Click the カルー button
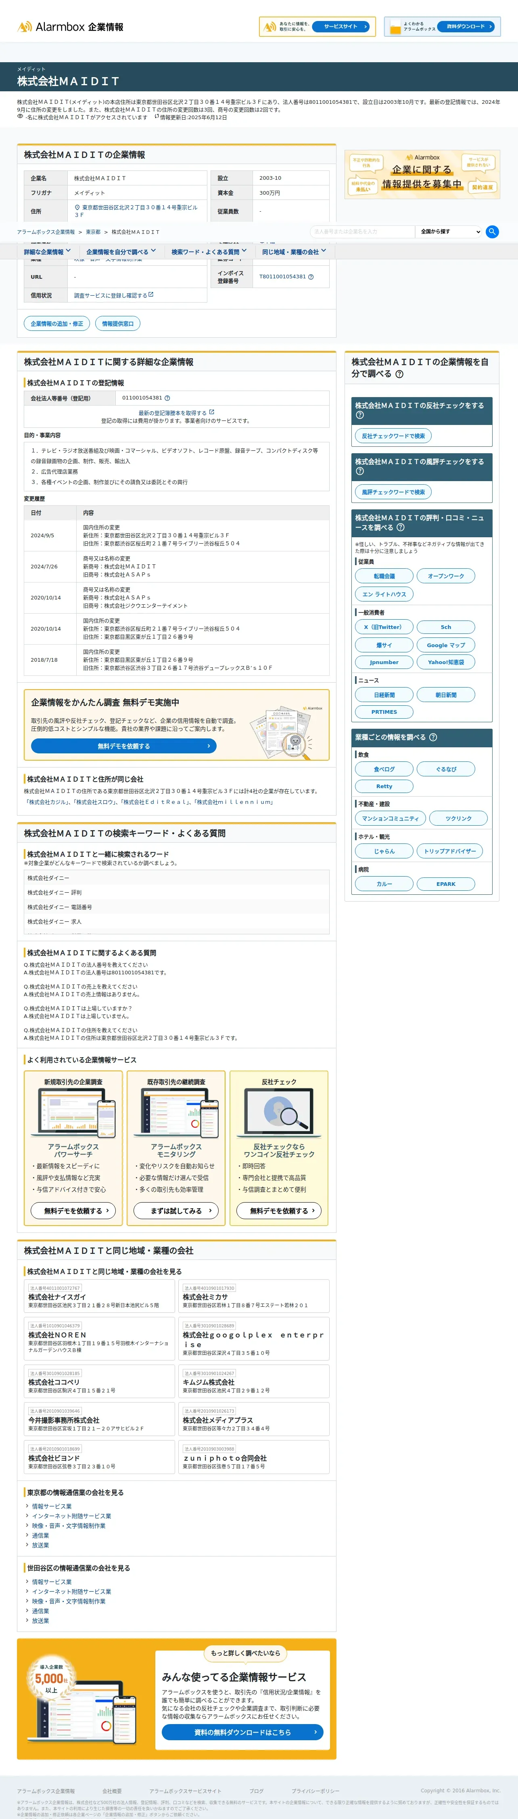Viewport: 518px width, 1819px height. [384, 883]
